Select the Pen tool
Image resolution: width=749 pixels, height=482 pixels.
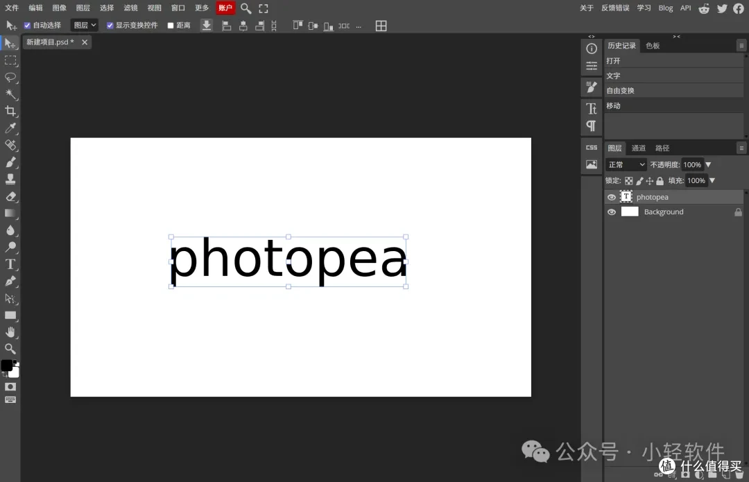tap(10, 281)
